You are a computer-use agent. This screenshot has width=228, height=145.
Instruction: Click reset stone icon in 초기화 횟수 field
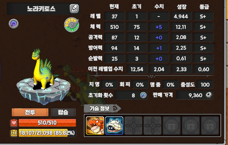pos(143,95)
